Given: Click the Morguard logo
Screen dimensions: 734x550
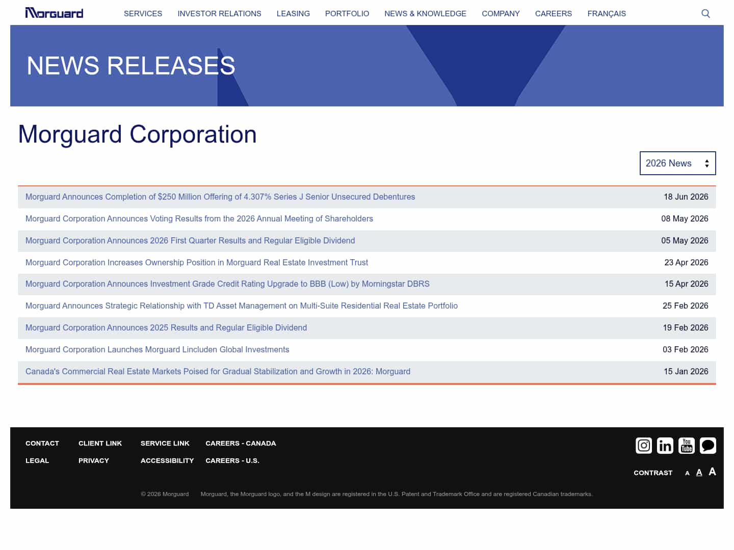Looking at the screenshot, I should coord(54,13).
